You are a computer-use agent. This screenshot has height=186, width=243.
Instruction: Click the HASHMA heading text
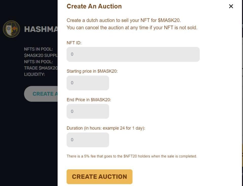click(x=41, y=29)
